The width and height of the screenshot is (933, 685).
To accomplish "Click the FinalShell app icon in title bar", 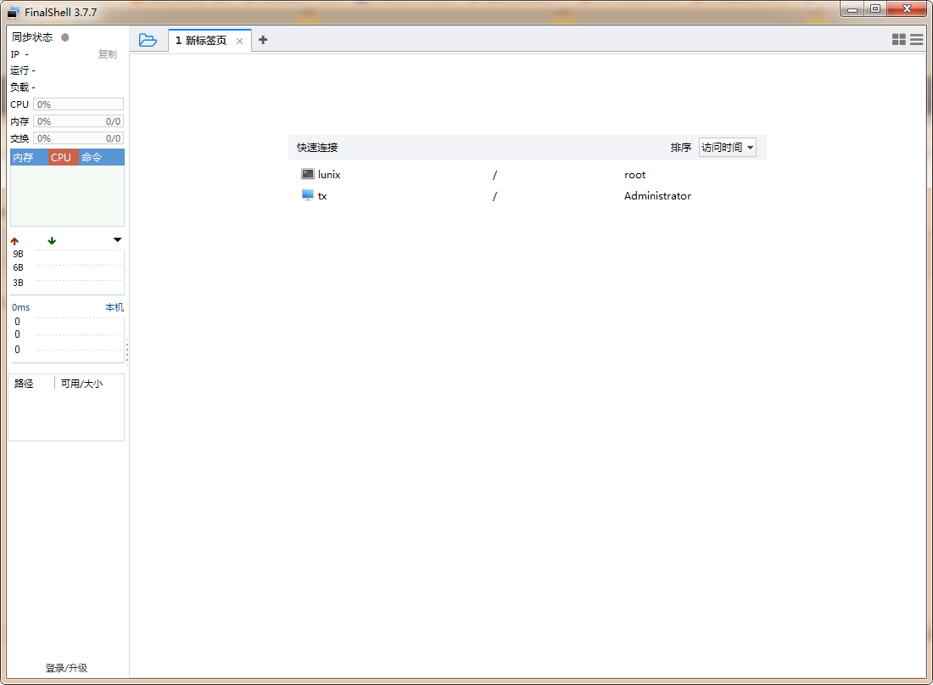I will [13, 13].
